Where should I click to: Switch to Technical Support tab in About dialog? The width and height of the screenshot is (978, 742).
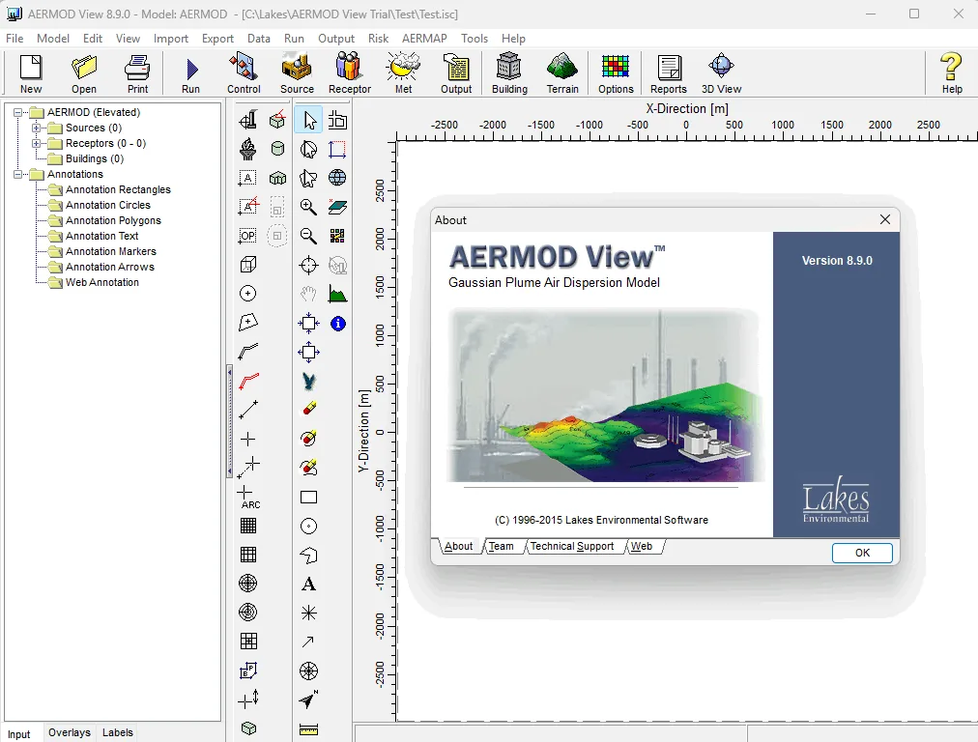click(572, 546)
